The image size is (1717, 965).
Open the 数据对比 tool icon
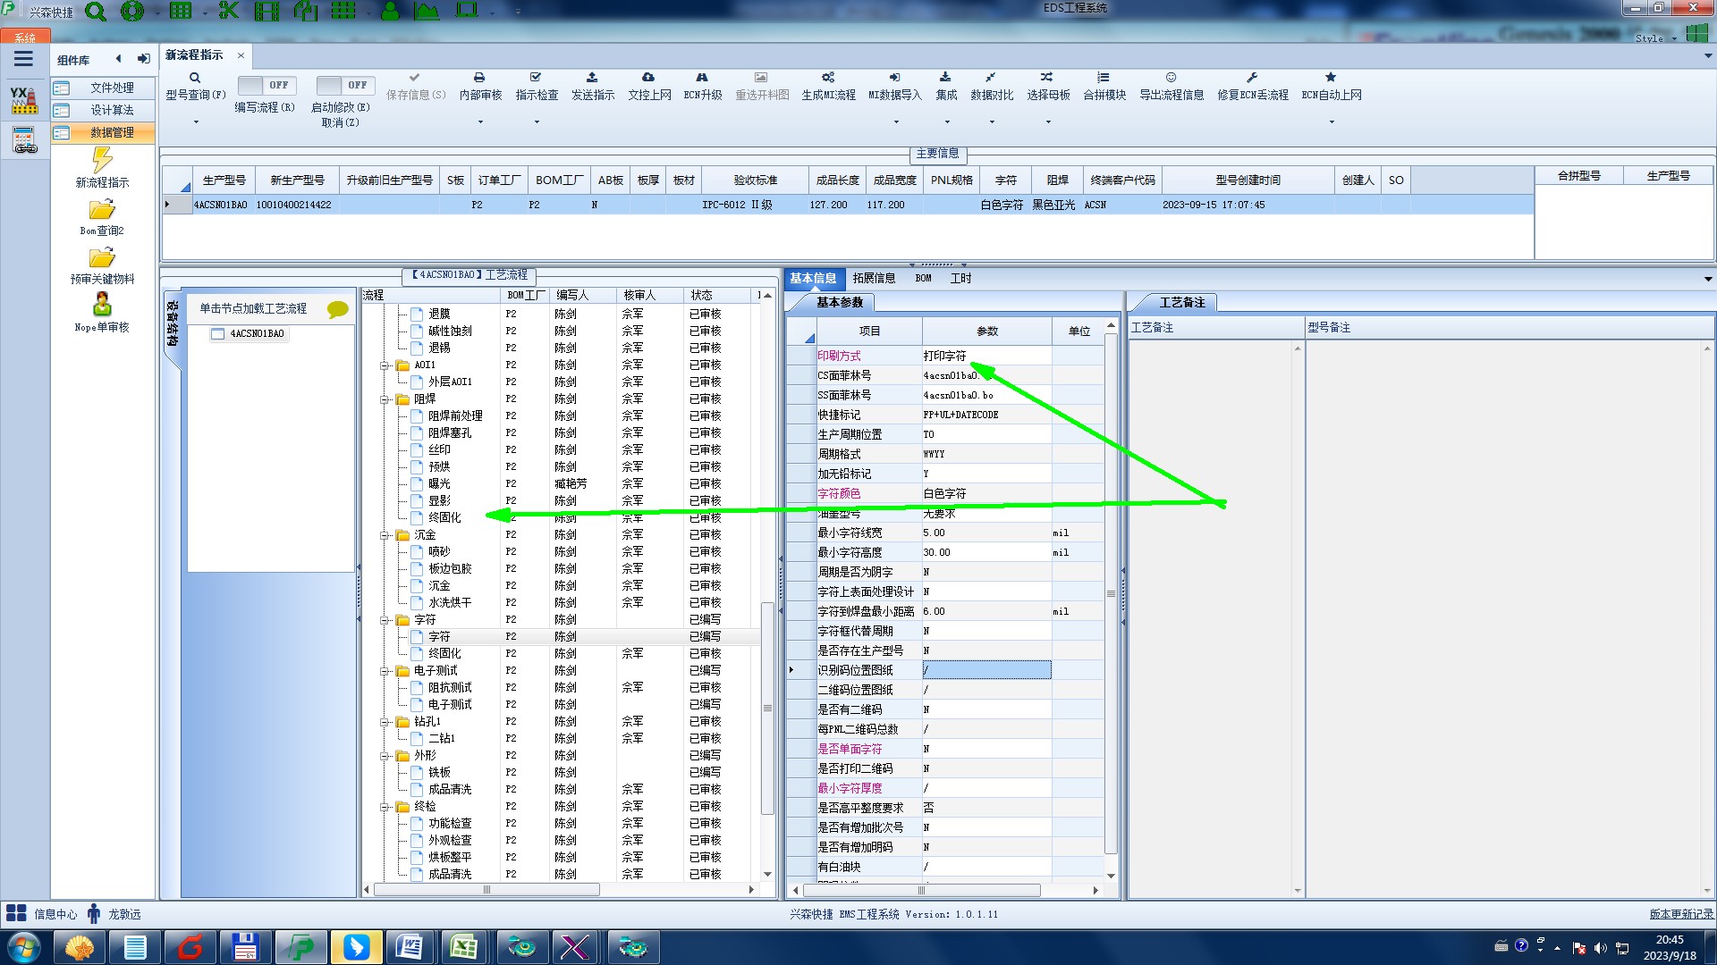point(991,79)
